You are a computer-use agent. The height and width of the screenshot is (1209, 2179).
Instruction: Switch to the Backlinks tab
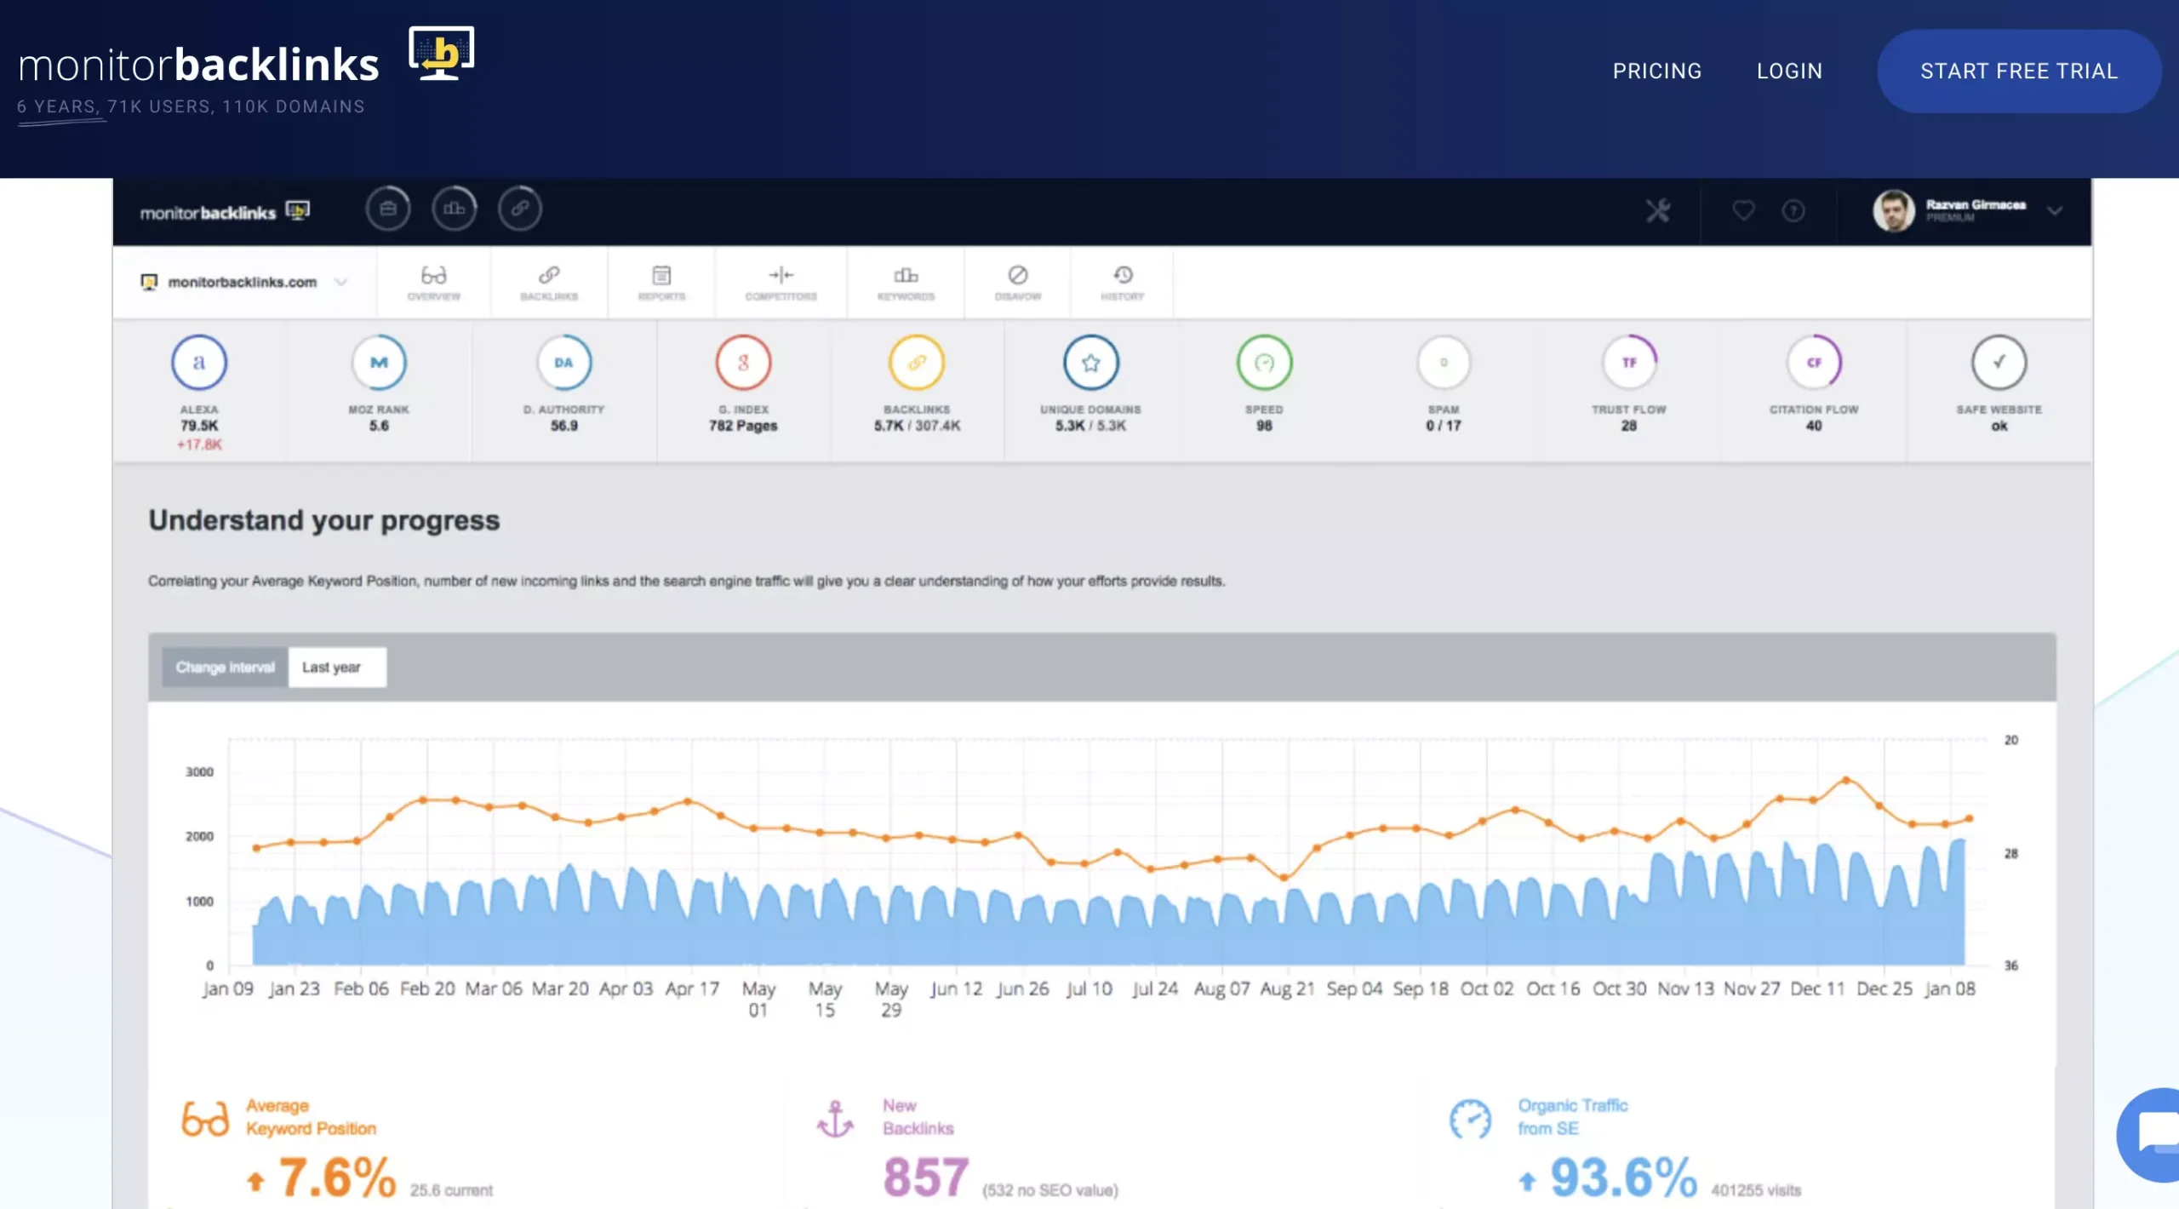point(549,284)
